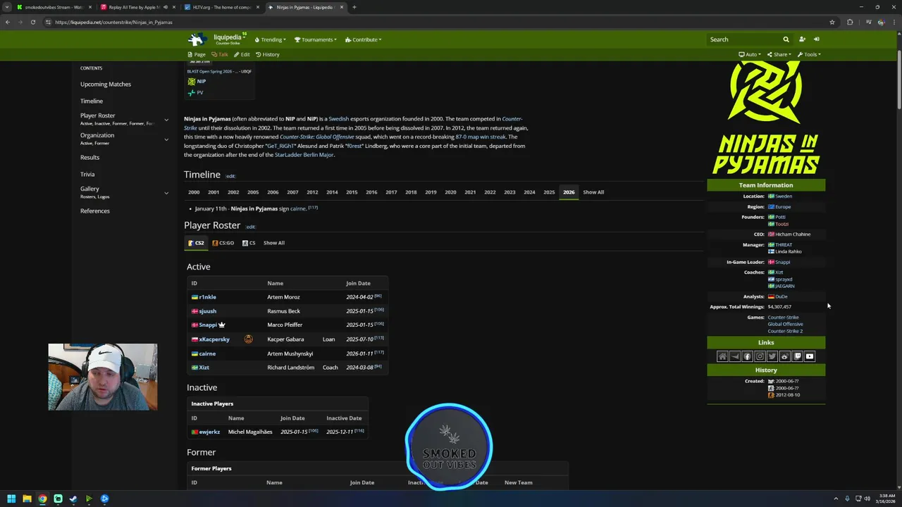Click the loan team icon beside xKacpersky
The height and width of the screenshot is (507, 902).
[x=248, y=339]
